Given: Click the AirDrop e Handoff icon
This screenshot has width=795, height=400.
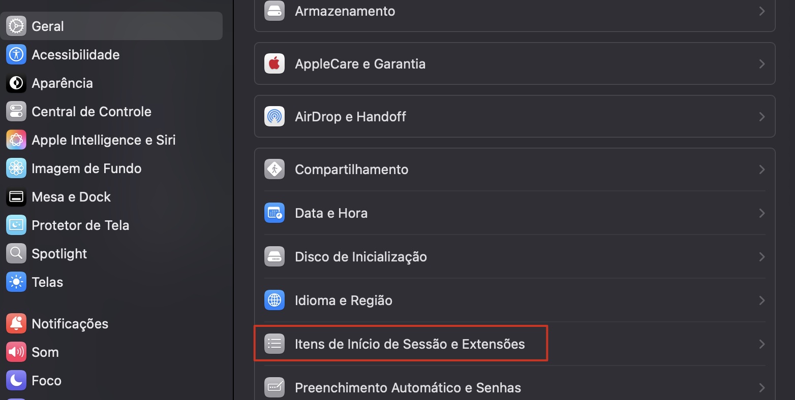Looking at the screenshot, I should (x=274, y=116).
